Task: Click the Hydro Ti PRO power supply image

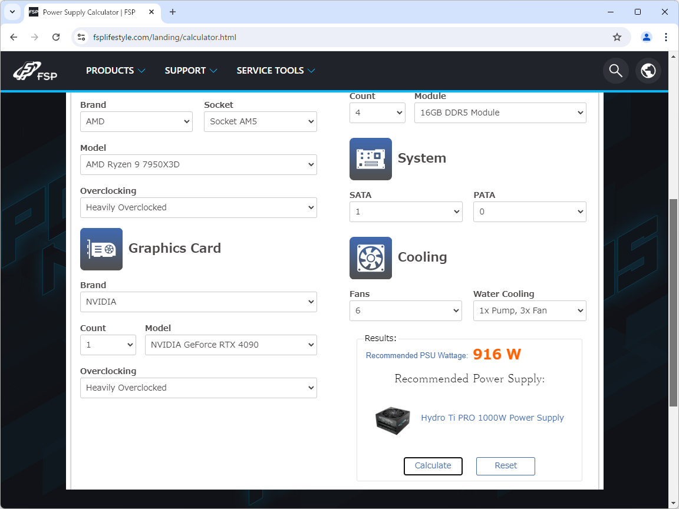Action: [x=393, y=420]
